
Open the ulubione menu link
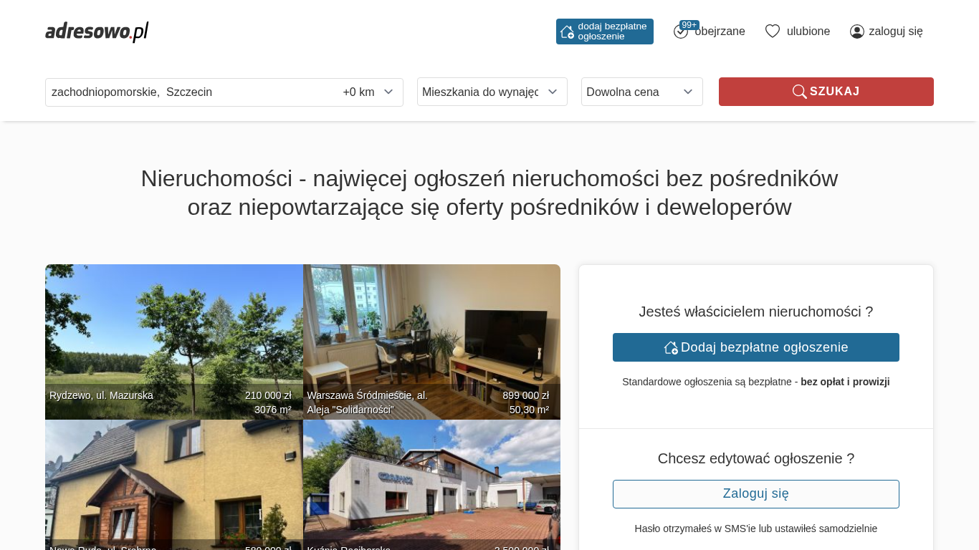[x=808, y=32]
